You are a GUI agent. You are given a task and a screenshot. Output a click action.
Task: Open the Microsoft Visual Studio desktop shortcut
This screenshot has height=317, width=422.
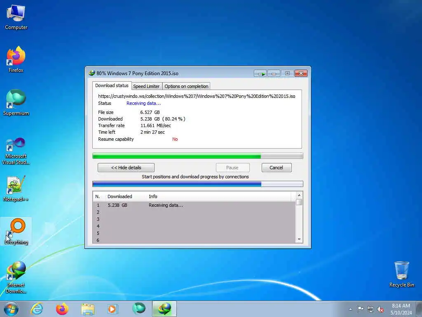point(16,151)
